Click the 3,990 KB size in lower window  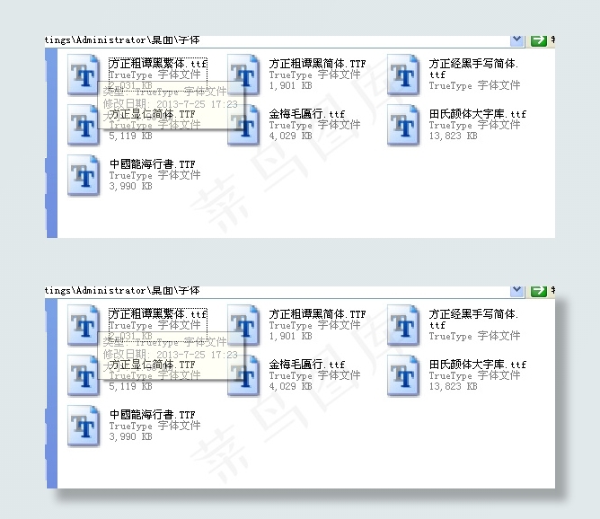pyautogui.click(x=130, y=436)
